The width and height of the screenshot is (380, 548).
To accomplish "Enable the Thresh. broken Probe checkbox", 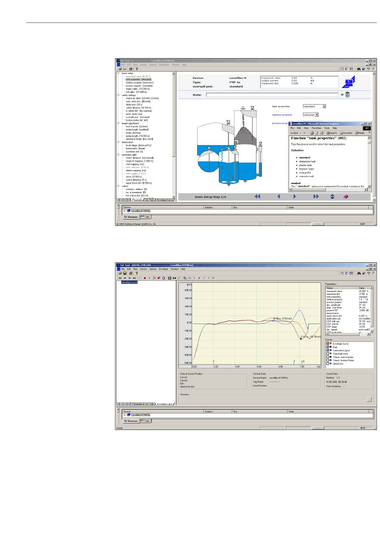I will pos(328,360).
